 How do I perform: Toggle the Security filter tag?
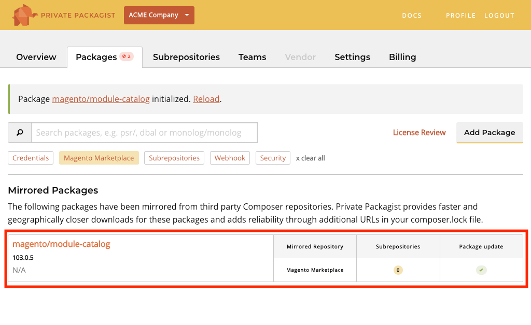click(273, 158)
